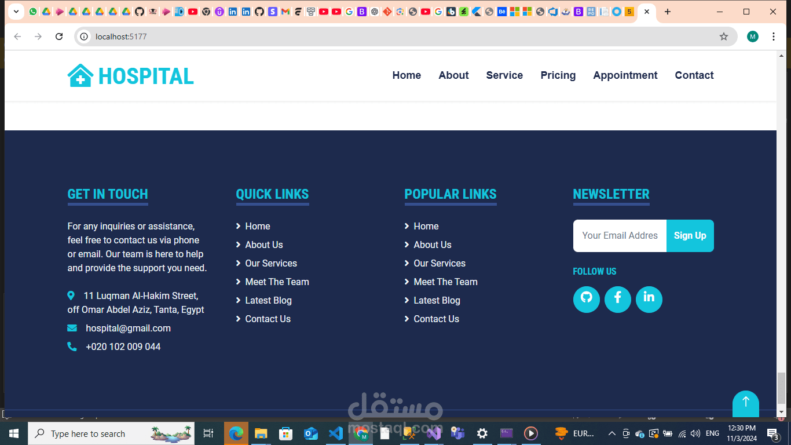Image resolution: width=791 pixels, height=445 pixels.
Task: Open Windows Settings gear on the taskbar
Action: [x=482, y=433]
